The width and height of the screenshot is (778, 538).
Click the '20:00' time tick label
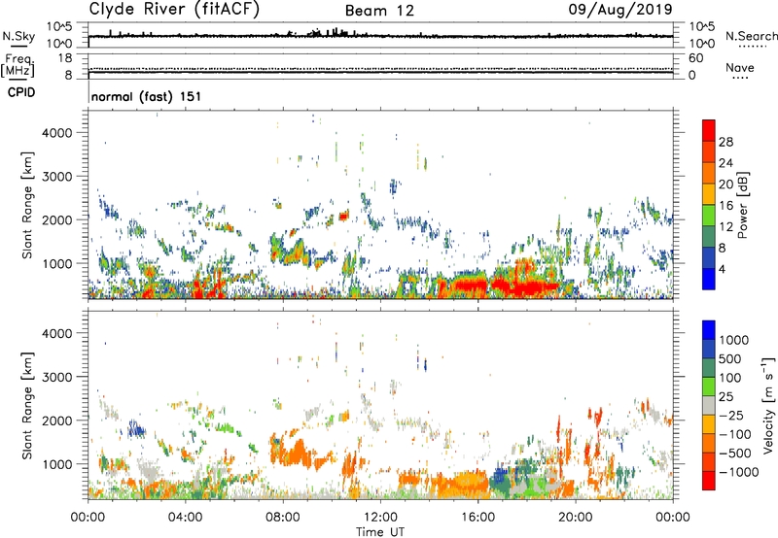click(x=575, y=518)
